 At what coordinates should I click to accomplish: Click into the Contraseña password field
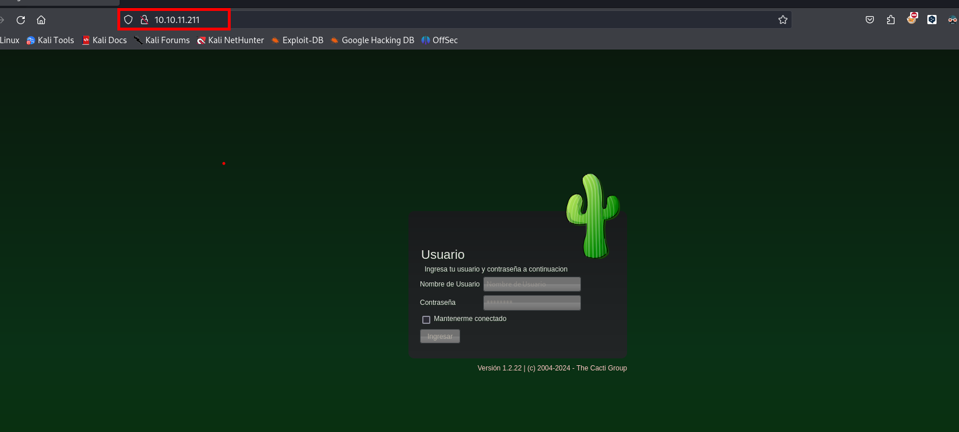pos(532,303)
